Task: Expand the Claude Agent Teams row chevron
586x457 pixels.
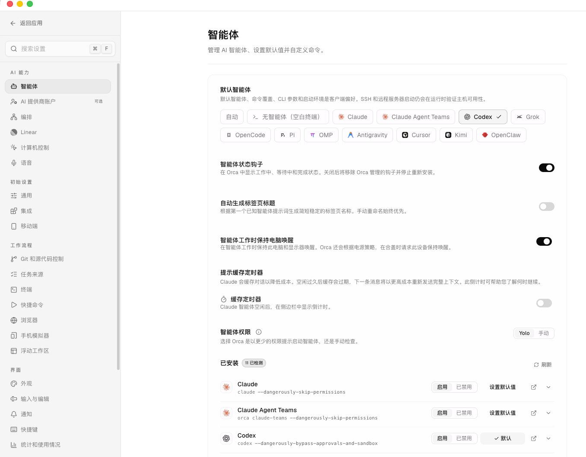Action: pos(548,413)
